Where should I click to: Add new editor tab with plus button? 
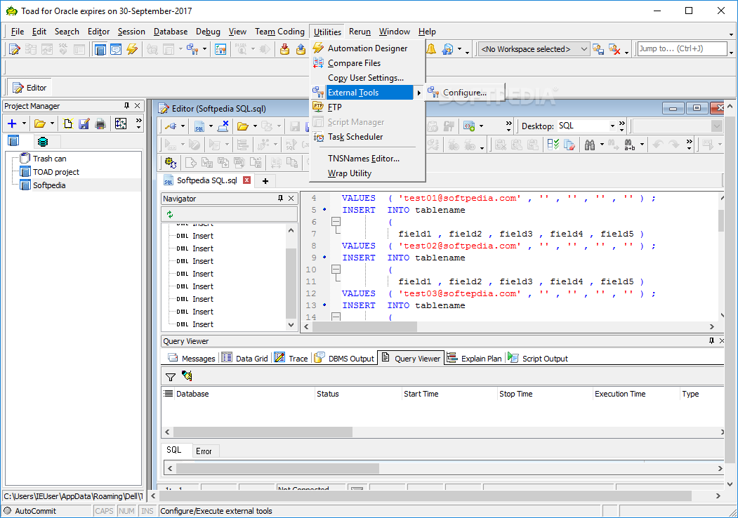click(x=265, y=180)
